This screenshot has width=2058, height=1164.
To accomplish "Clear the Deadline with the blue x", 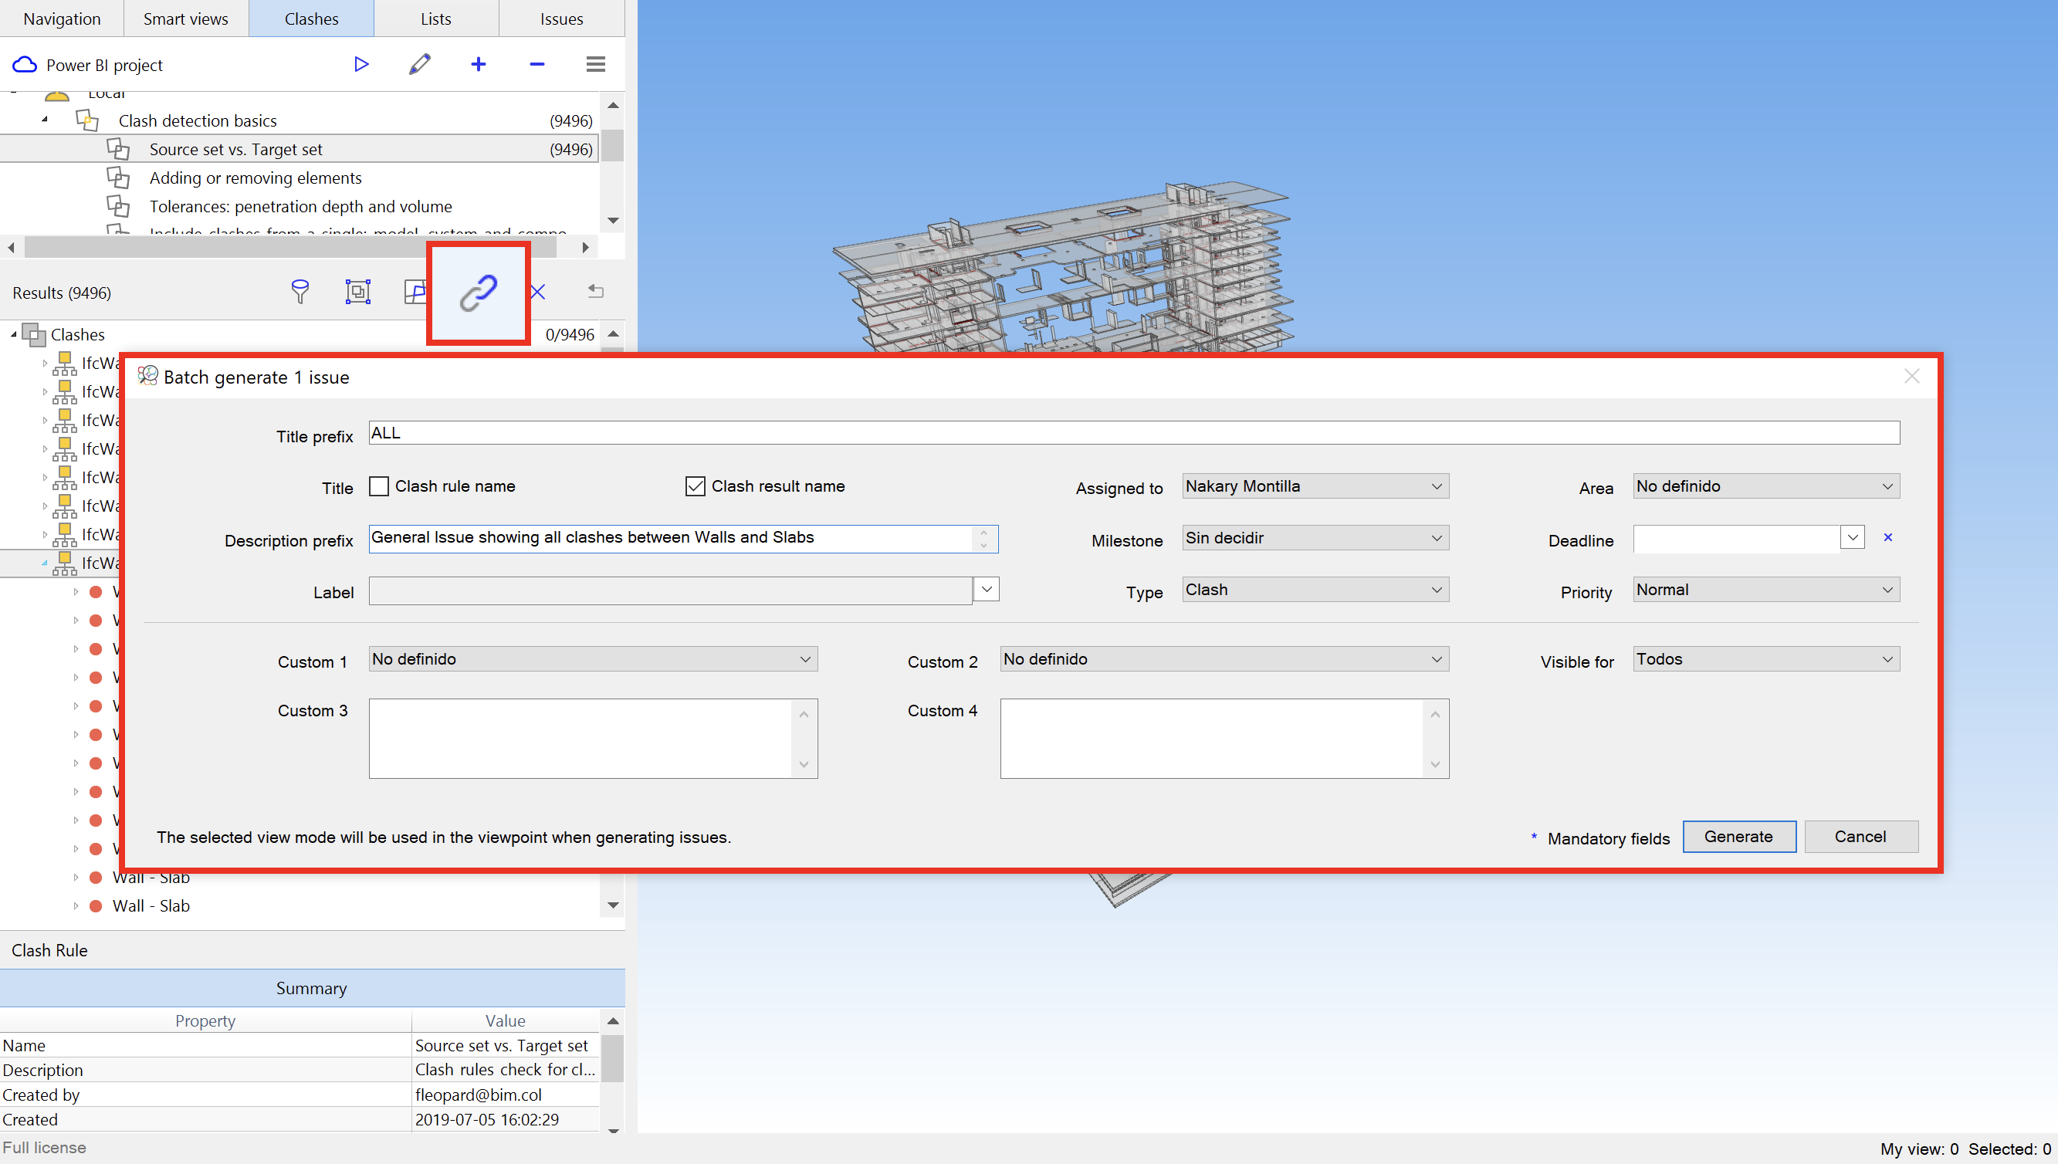I will click(1887, 537).
